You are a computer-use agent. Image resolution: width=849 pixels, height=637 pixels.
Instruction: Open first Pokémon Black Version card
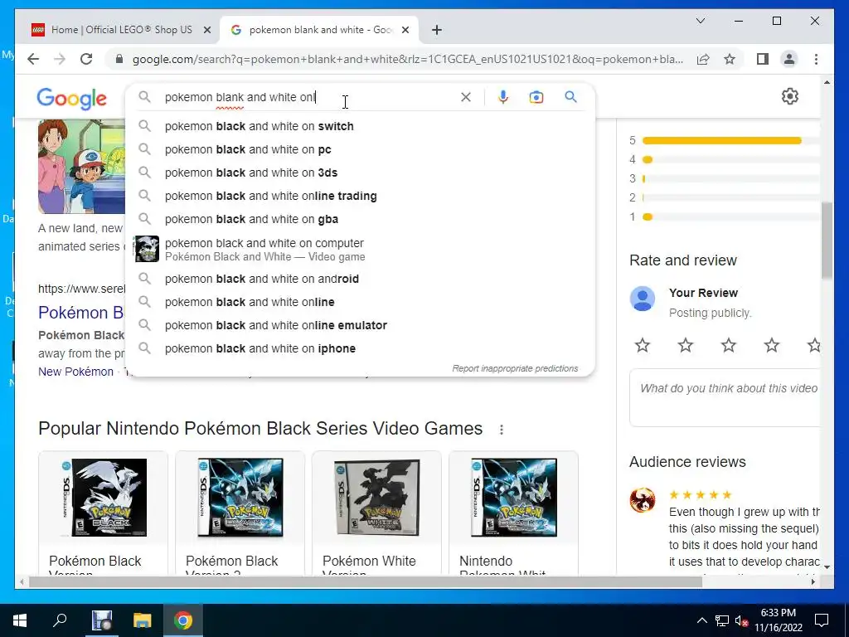[104, 513]
